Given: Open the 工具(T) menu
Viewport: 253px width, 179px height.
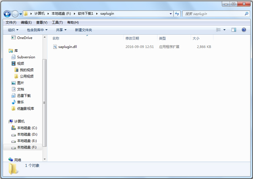Looking at the screenshot, I should (x=57, y=22).
